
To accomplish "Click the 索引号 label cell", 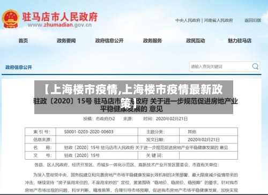I will tap(40, 132).
